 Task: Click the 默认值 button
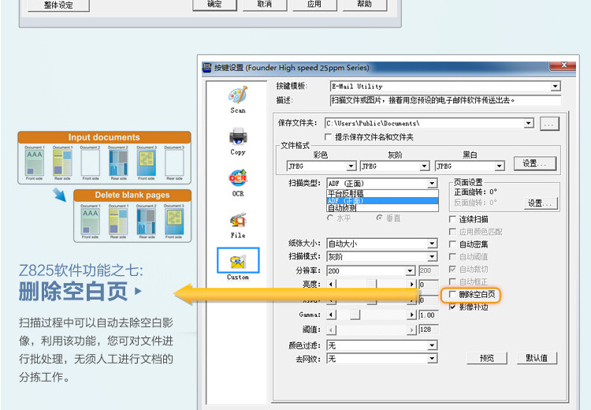point(537,358)
